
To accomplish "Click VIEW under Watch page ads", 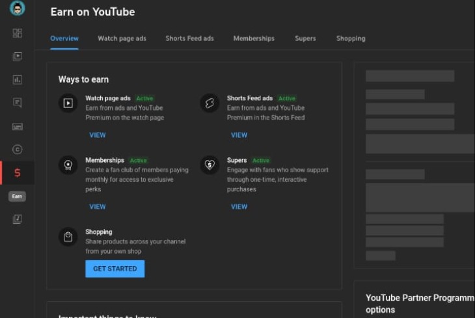I will click(98, 135).
